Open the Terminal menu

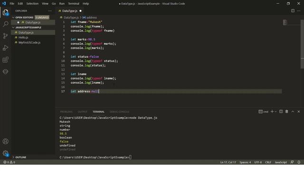[74, 3]
